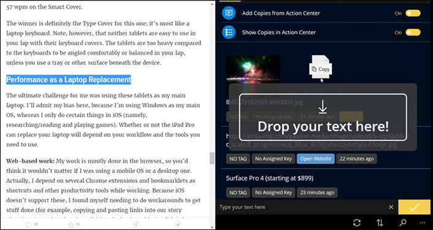Screen dimensions: 433x230
Task: Click 'Show Copies in Action Center' label
Action: (279, 33)
